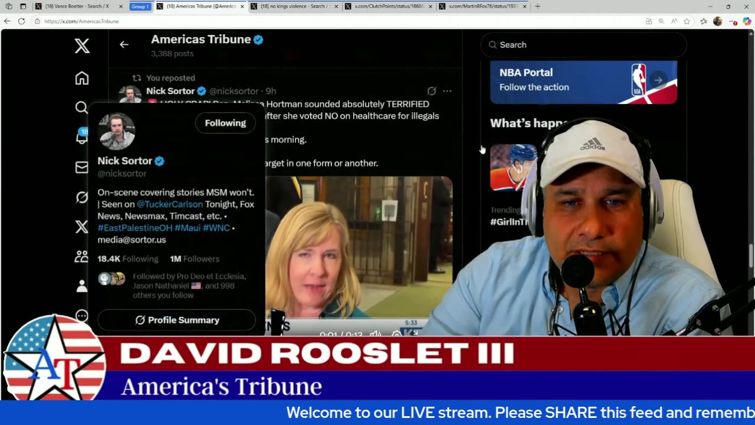Click the @nicksortor handle in the post header

[x=234, y=91]
